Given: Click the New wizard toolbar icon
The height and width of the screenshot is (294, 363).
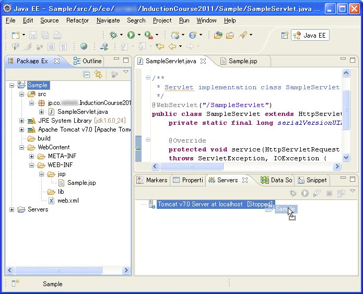Looking at the screenshot, I should [16, 35].
